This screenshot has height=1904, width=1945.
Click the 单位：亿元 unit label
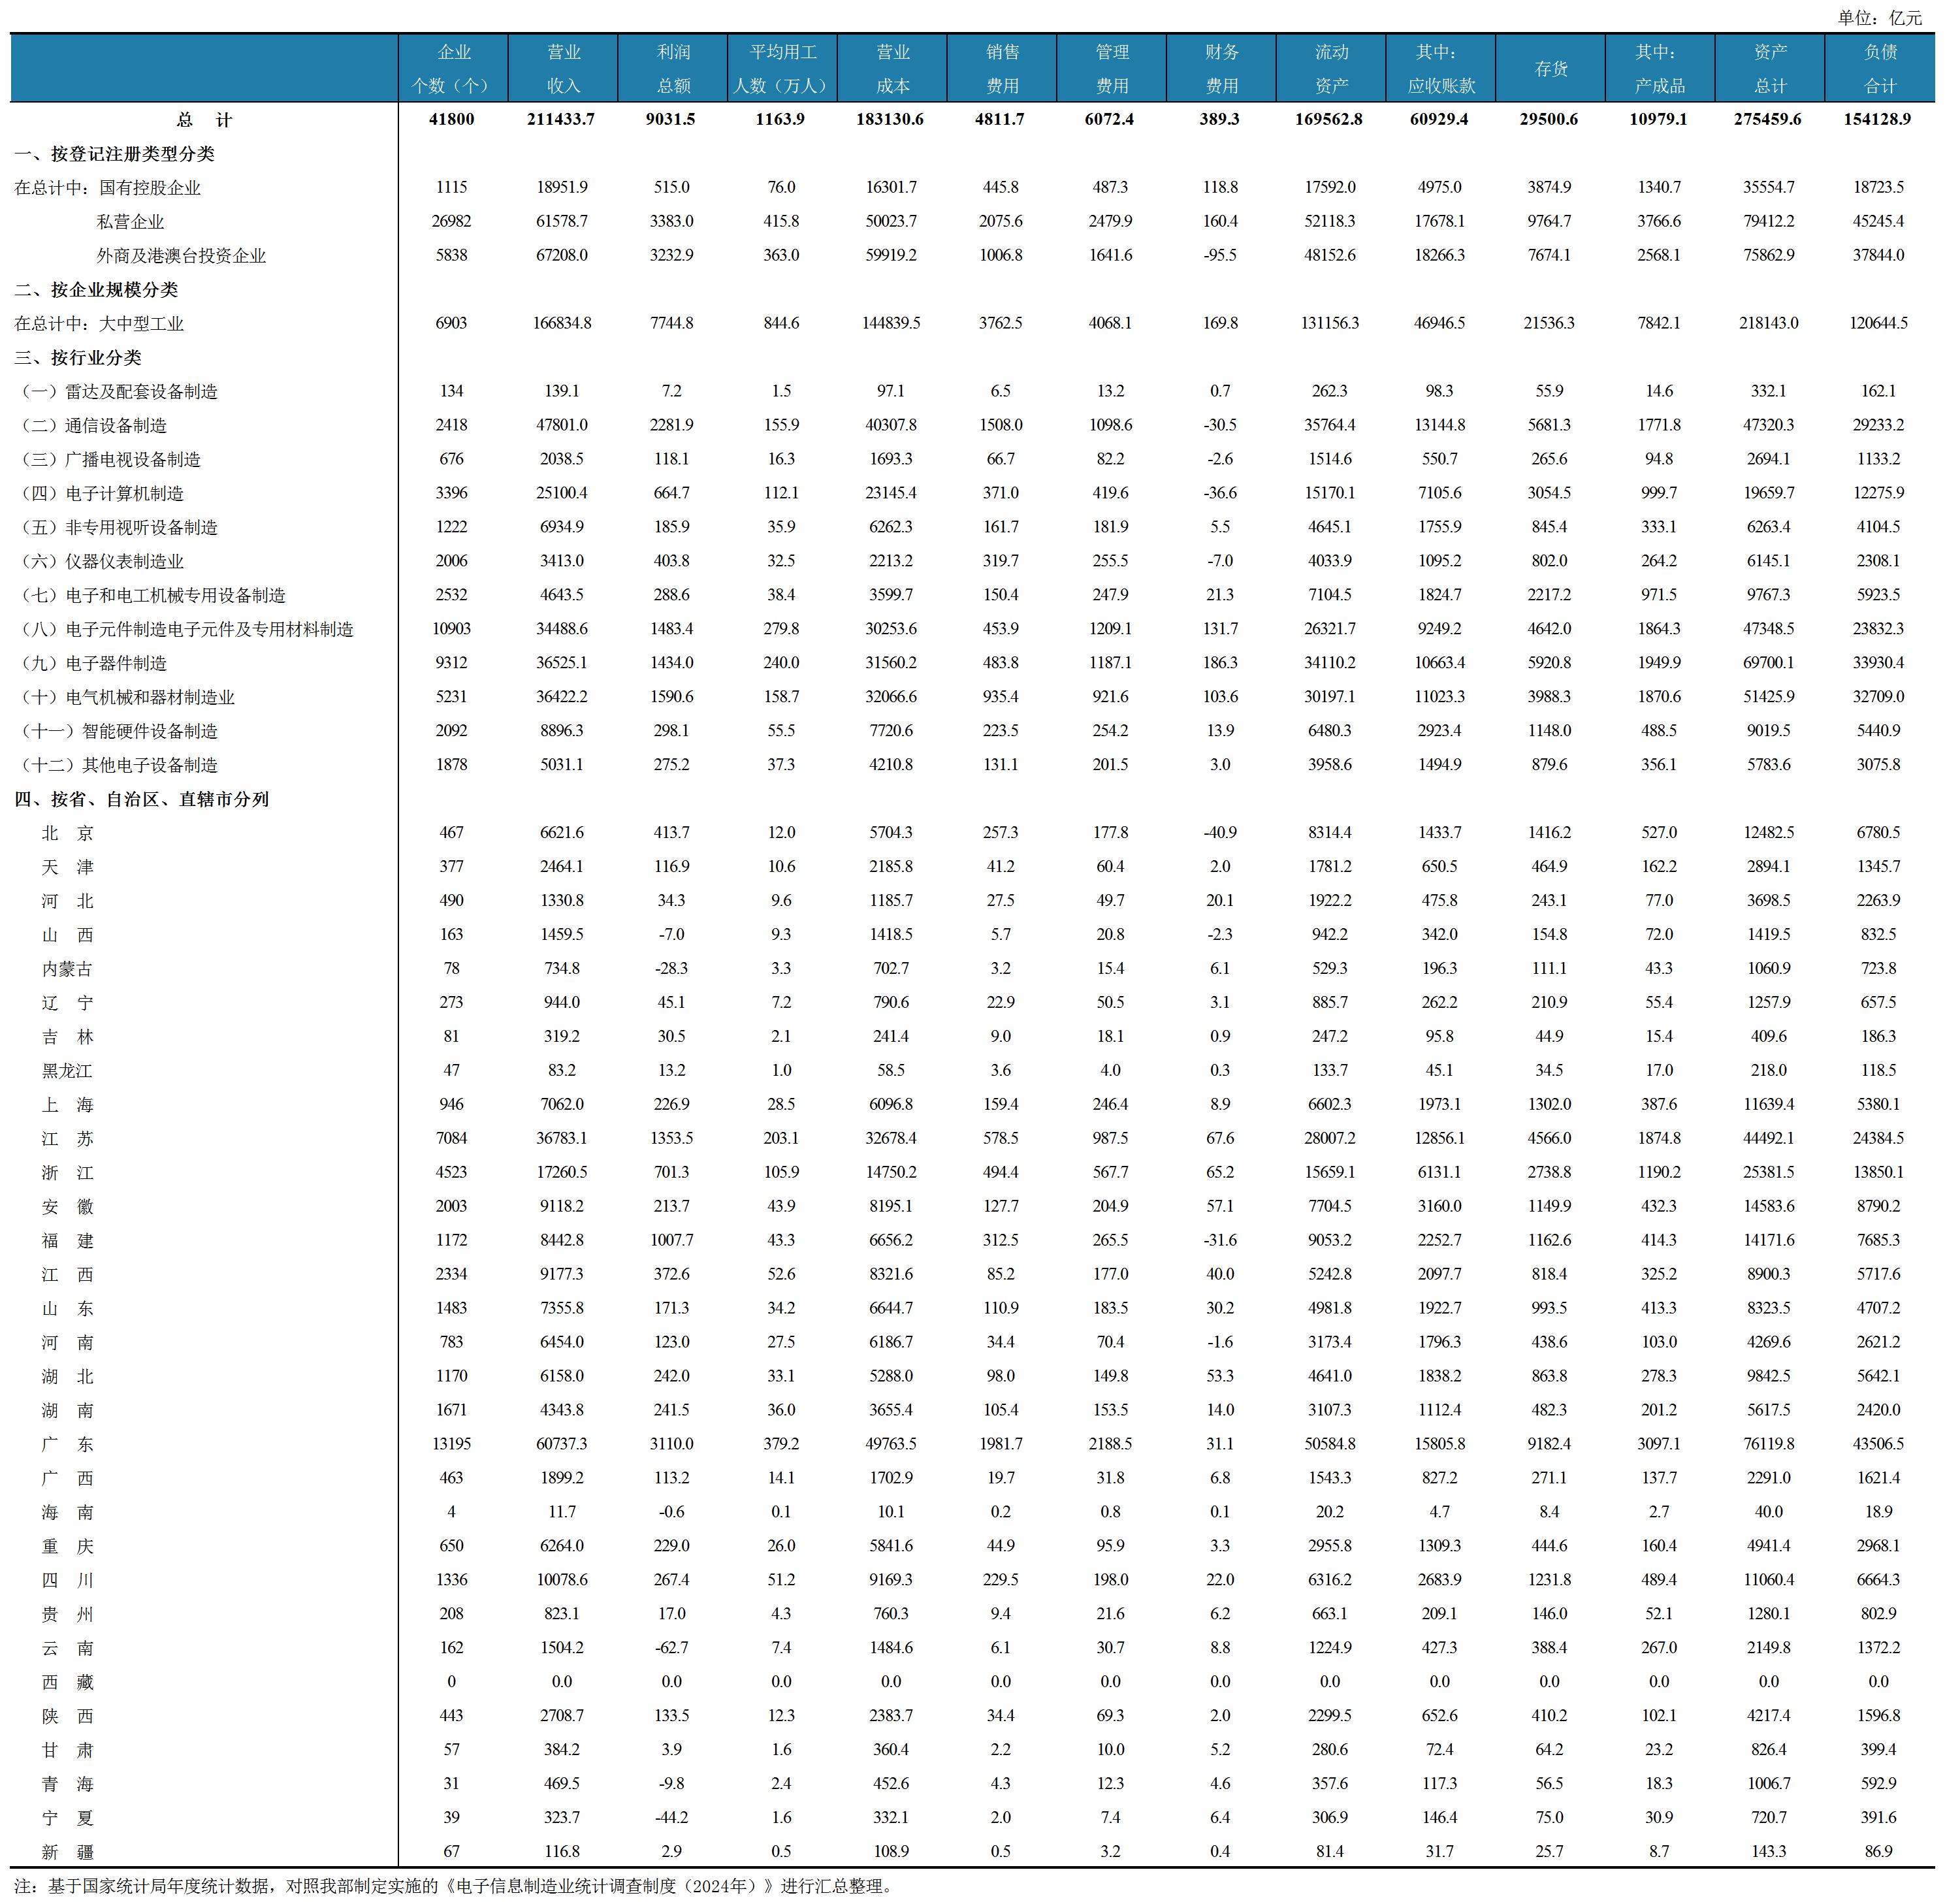point(1879,17)
